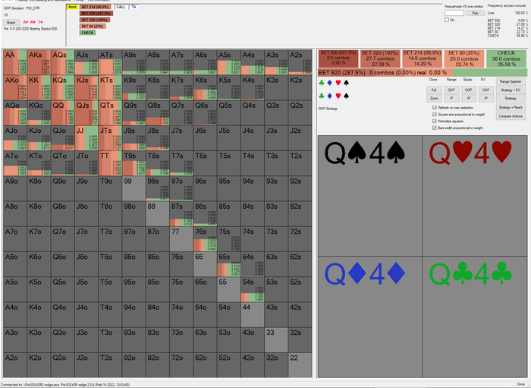Image resolution: width=531 pixels, height=388 pixels.
Task: Select the BET 920 (287.5%) tree node
Action: point(96,14)
